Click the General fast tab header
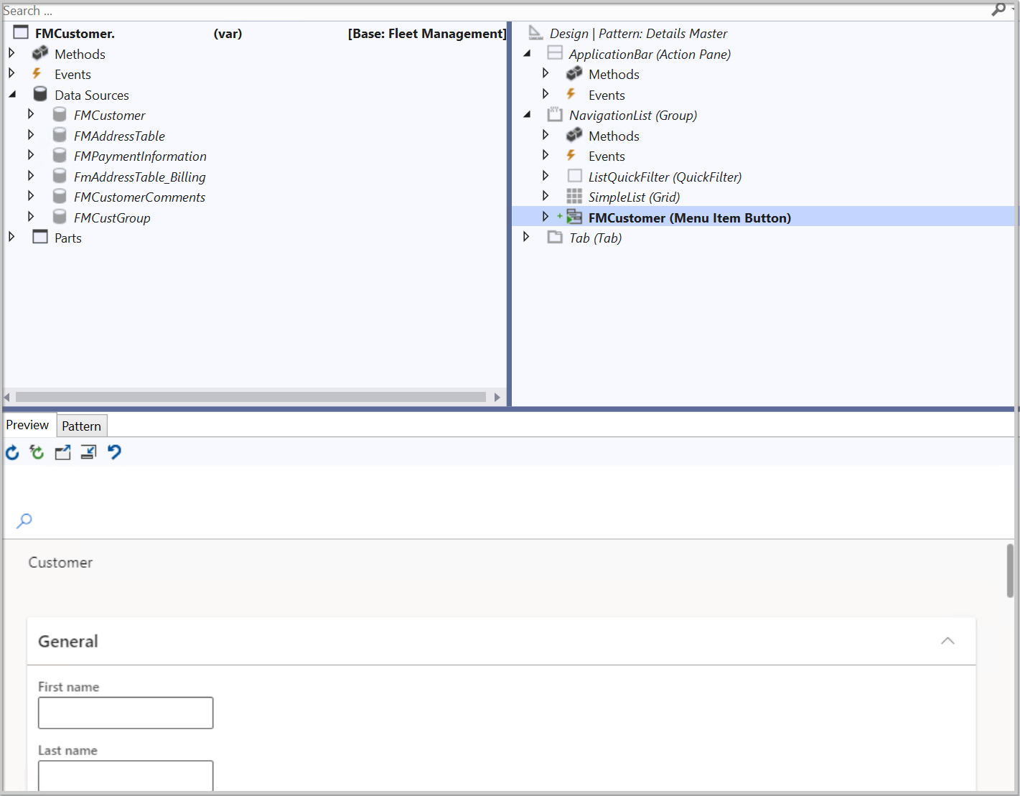The width and height of the screenshot is (1020, 796). pyautogui.click(x=501, y=641)
